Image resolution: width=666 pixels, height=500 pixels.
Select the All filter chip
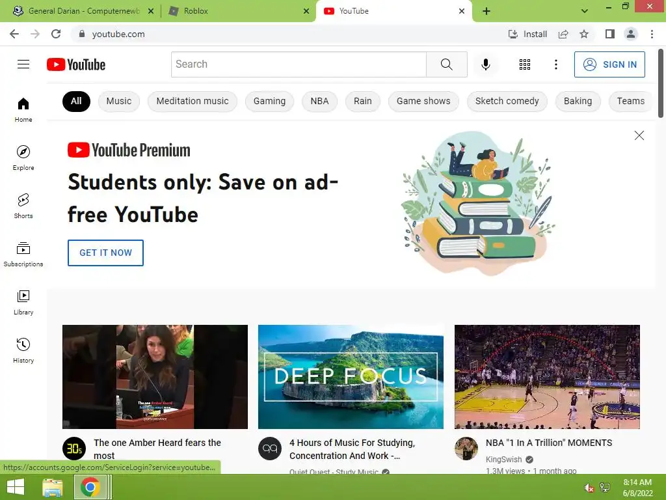76,101
